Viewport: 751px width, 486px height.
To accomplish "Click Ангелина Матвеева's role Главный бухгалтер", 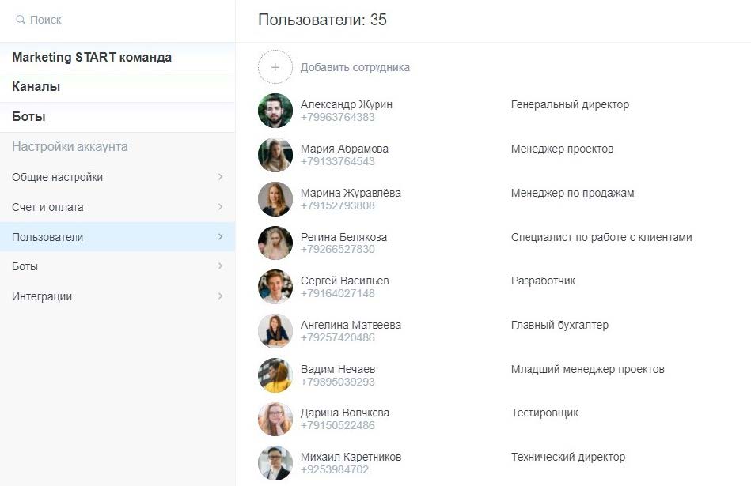I will [559, 325].
